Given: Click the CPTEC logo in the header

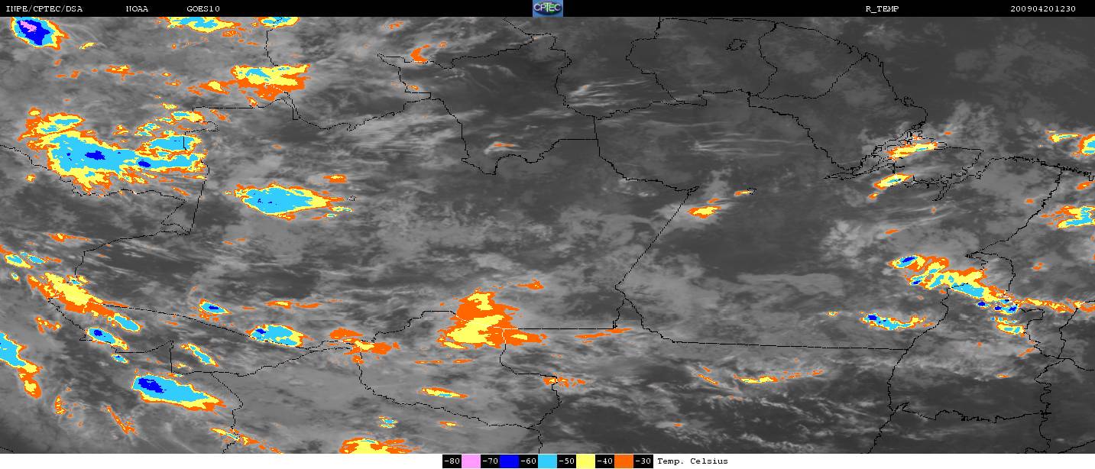Looking at the screenshot, I should tap(547, 8).
